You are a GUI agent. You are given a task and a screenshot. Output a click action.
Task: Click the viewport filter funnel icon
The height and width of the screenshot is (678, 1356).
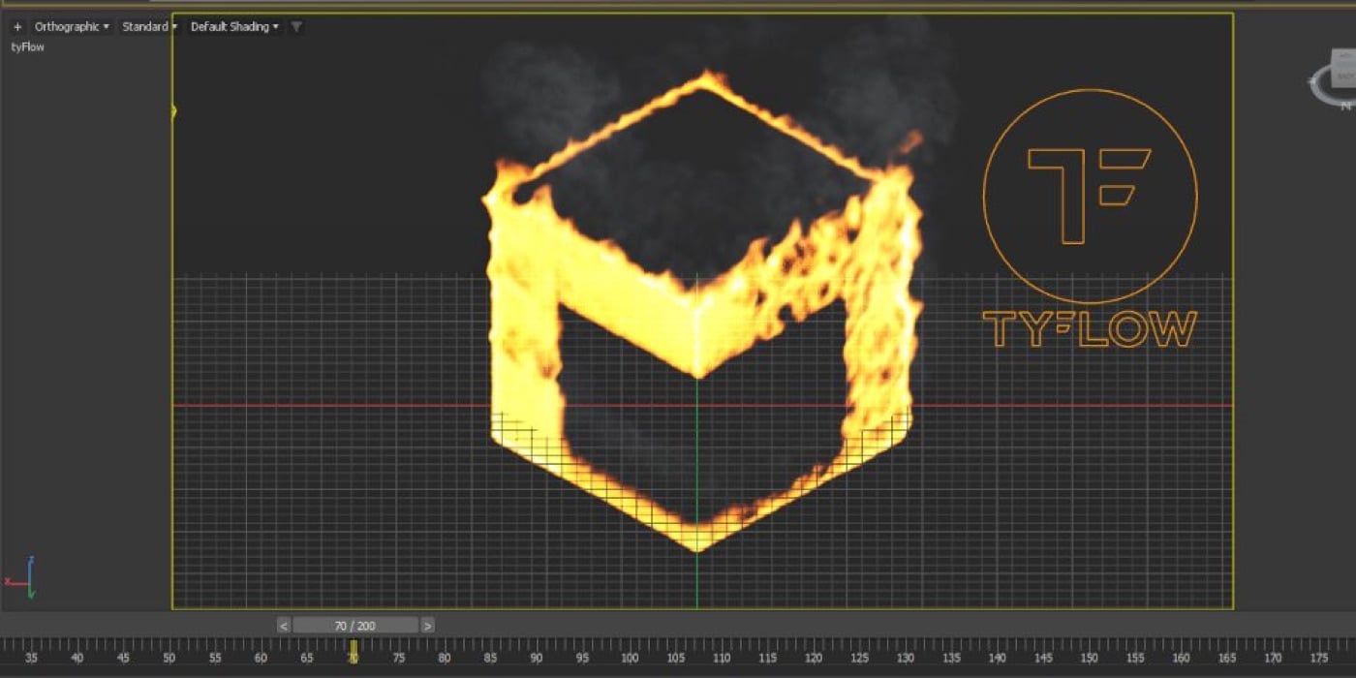click(296, 27)
